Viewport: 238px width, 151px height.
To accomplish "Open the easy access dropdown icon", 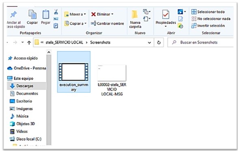I will point(147,19).
